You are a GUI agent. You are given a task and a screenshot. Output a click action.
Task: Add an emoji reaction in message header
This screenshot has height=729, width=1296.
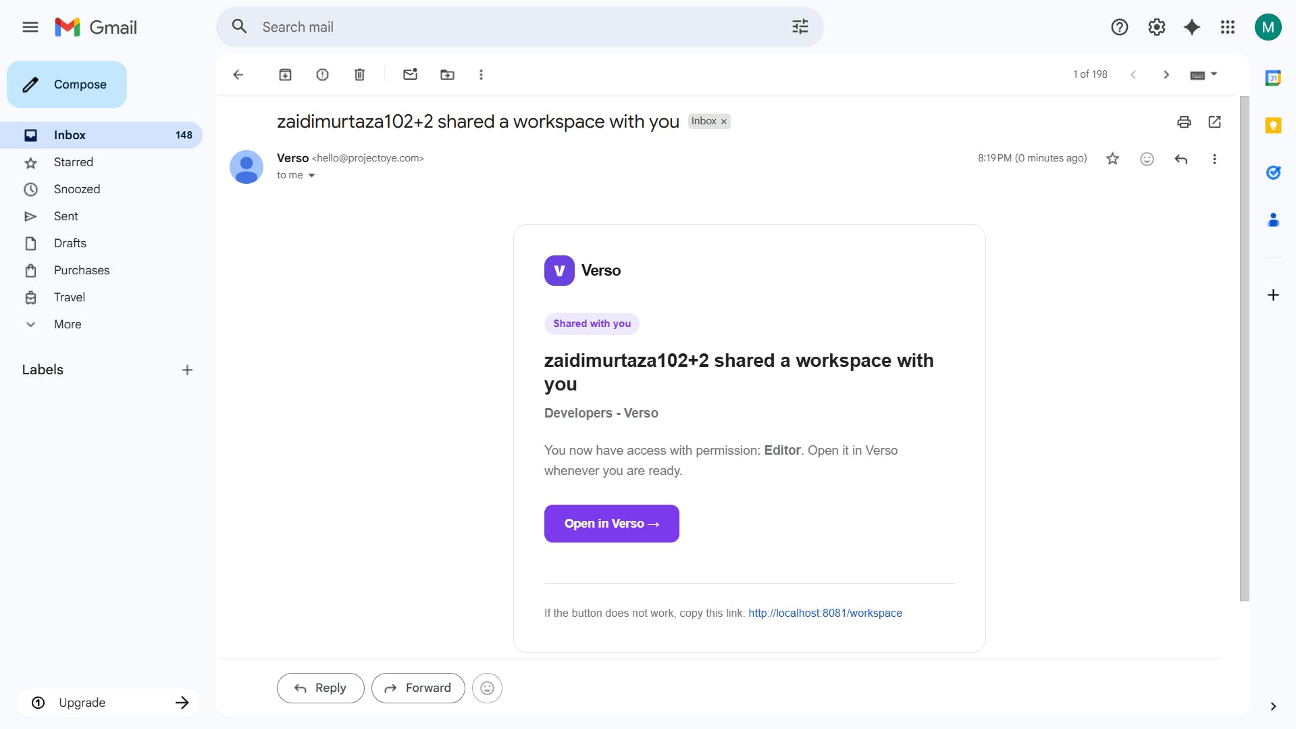1147,159
